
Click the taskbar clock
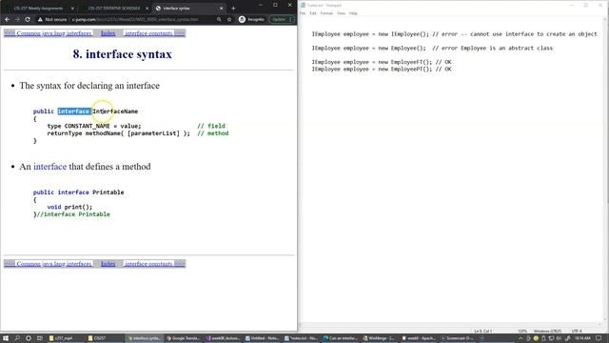[582, 338]
